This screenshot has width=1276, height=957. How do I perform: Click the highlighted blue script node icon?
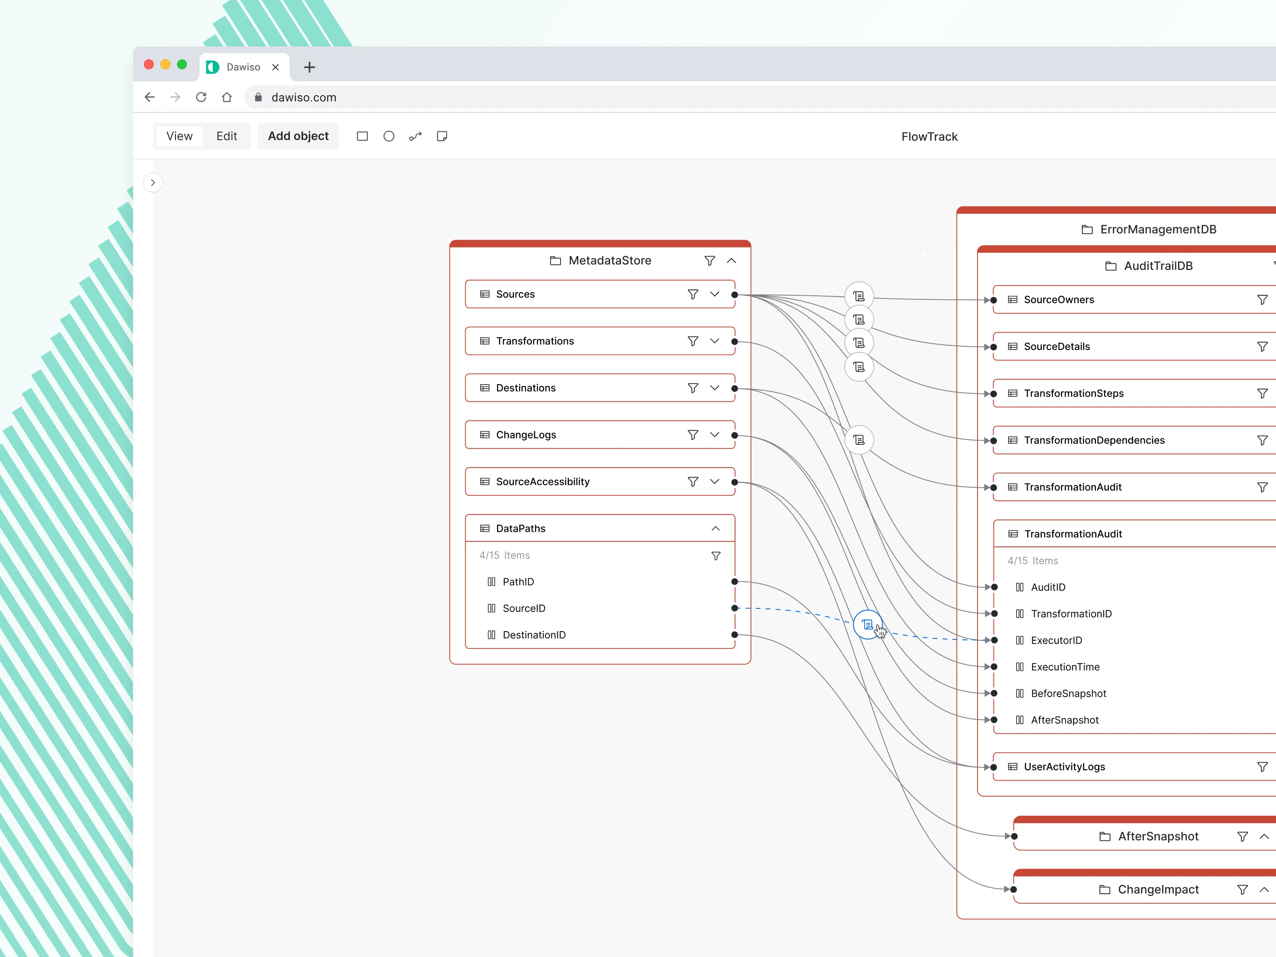[x=867, y=624]
